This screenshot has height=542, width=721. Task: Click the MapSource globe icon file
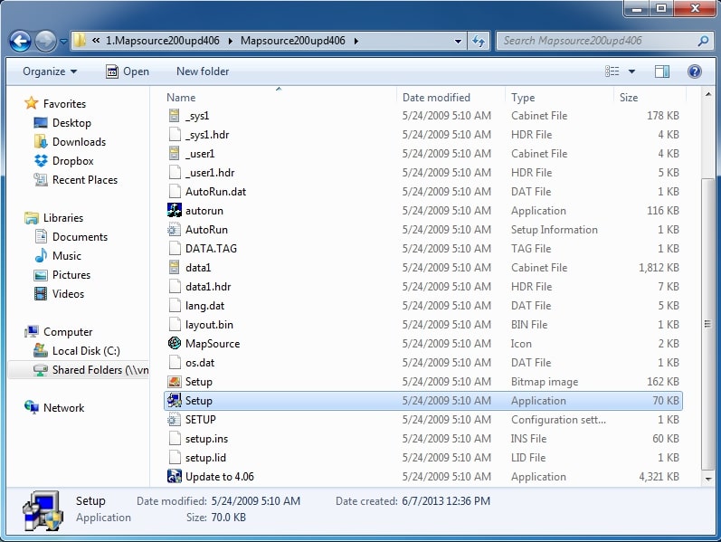pos(175,343)
